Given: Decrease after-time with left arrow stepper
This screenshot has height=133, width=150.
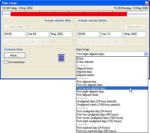Looking at the screenshot, I should point(9,42).
